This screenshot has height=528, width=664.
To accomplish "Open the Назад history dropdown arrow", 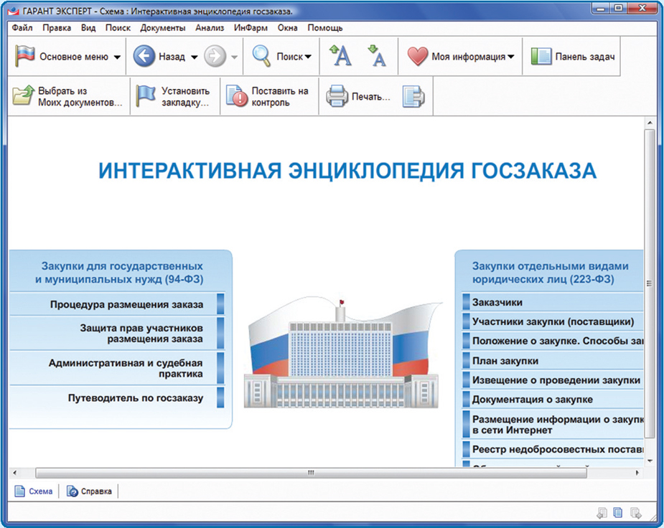I will (x=194, y=57).
